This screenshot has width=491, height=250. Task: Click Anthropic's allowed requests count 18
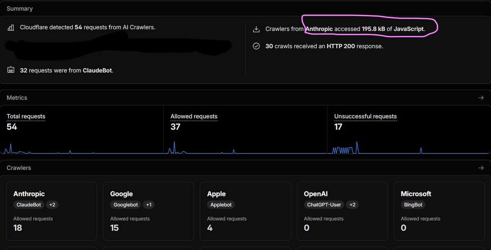pos(18,228)
